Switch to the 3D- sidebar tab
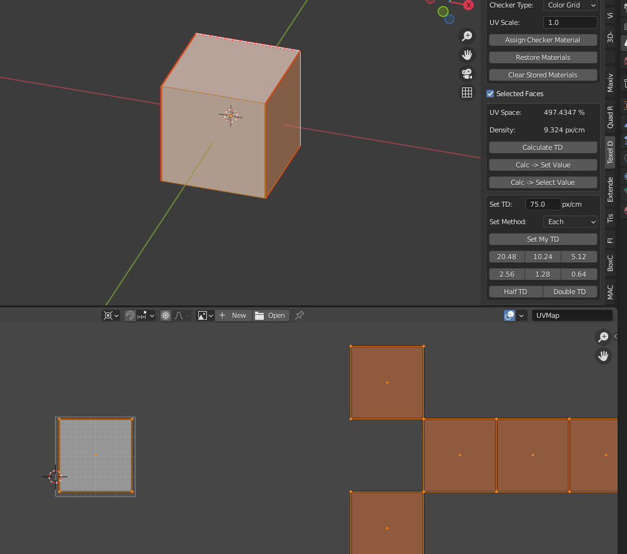 coord(609,37)
